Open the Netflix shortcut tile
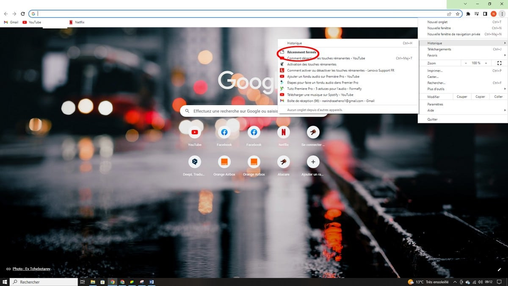Image resolution: width=508 pixels, height=286 pixels. pos(284,136)
